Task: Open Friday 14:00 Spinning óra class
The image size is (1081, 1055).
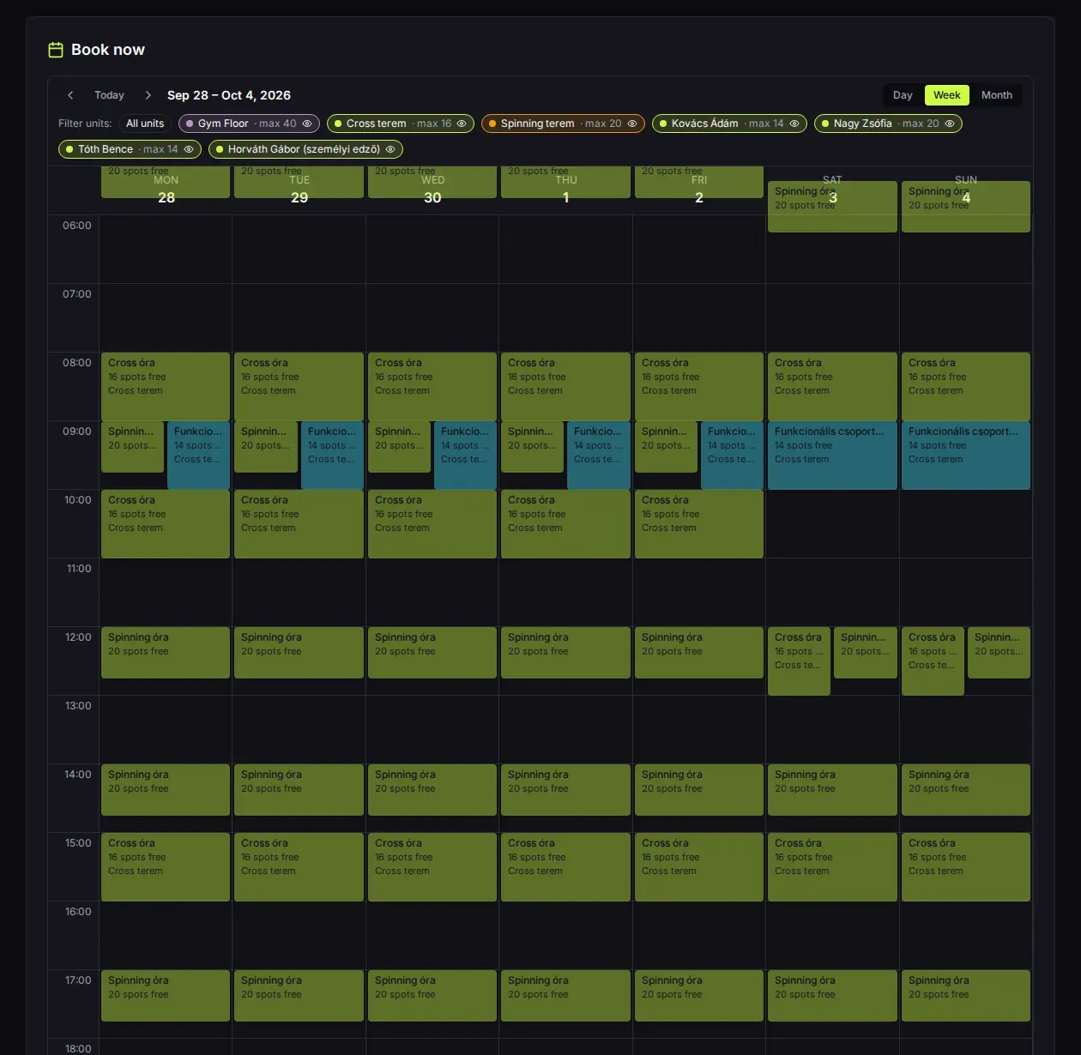Action: (x=699, y=789)
